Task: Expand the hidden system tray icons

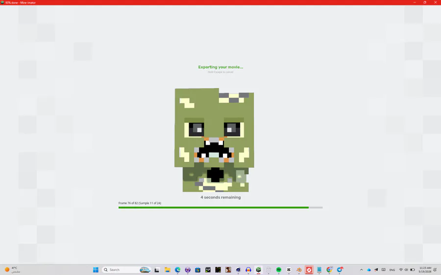Action: (x=362, y=270)
